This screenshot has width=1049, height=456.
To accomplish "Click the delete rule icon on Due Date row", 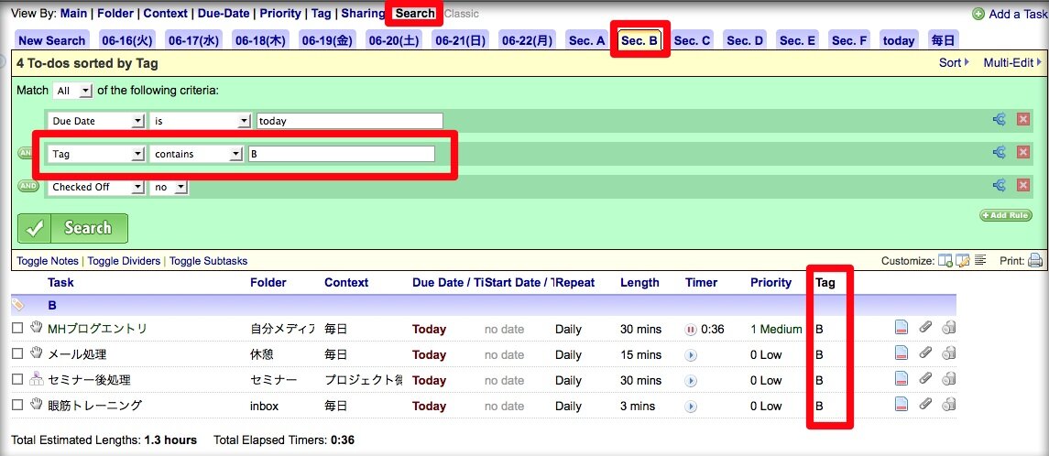I will 1023,120.
